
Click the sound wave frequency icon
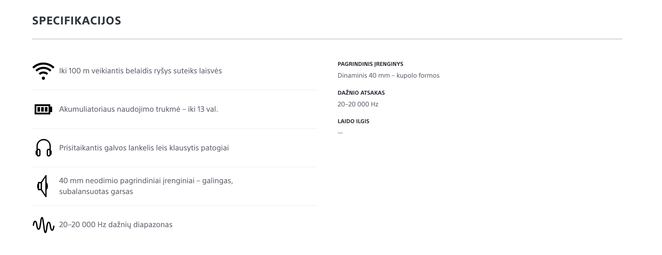tap(43, 225)
